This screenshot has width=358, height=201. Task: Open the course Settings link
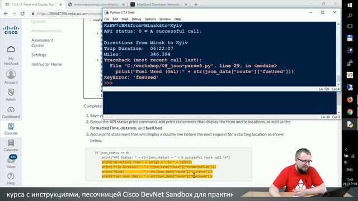(x=39, y=55)
